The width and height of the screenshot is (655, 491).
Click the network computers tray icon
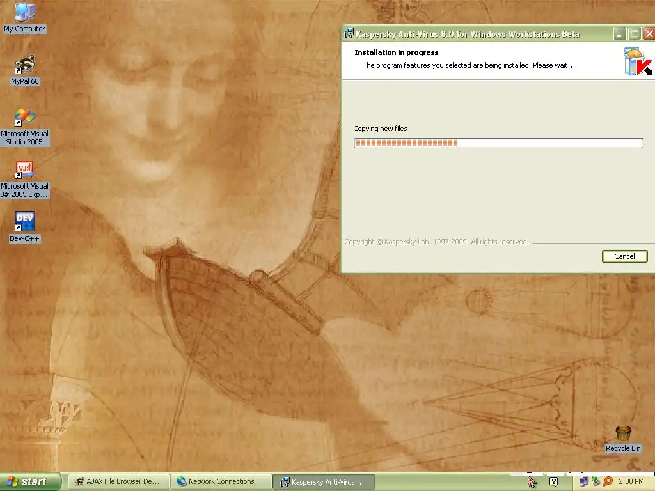click(584, 482)
